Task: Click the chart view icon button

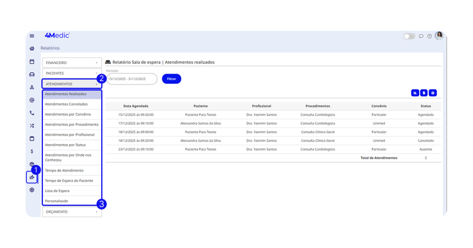Action: (415, 93)
